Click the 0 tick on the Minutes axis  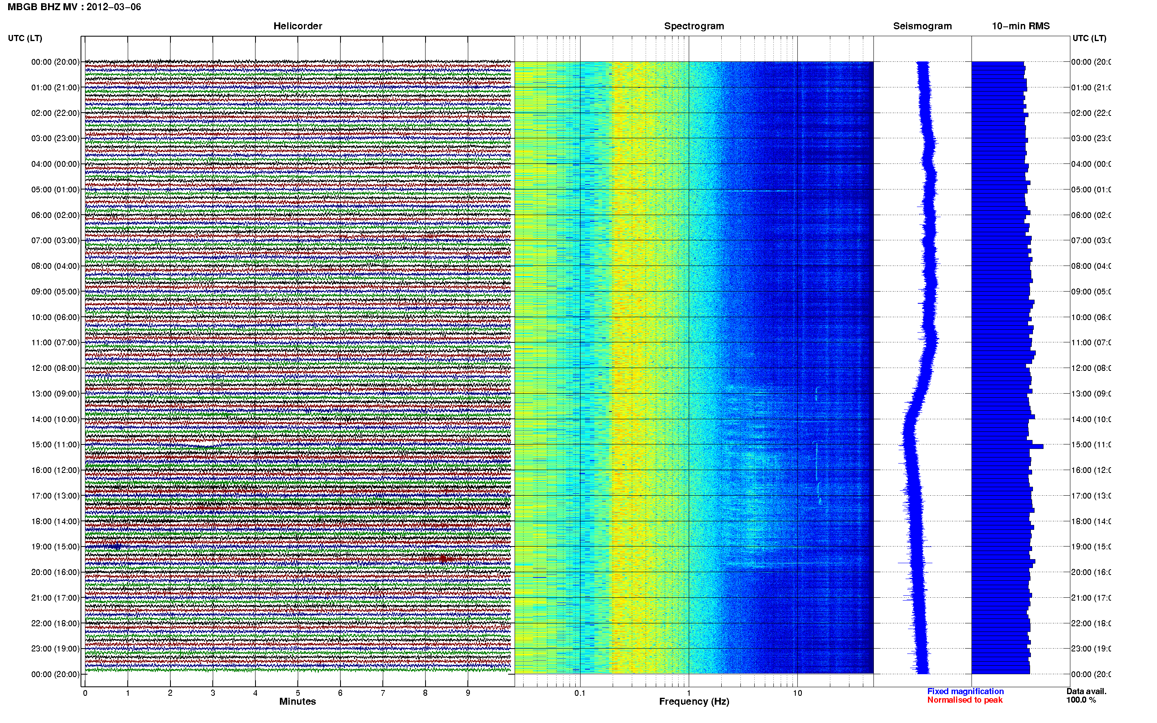pos(85,693)
